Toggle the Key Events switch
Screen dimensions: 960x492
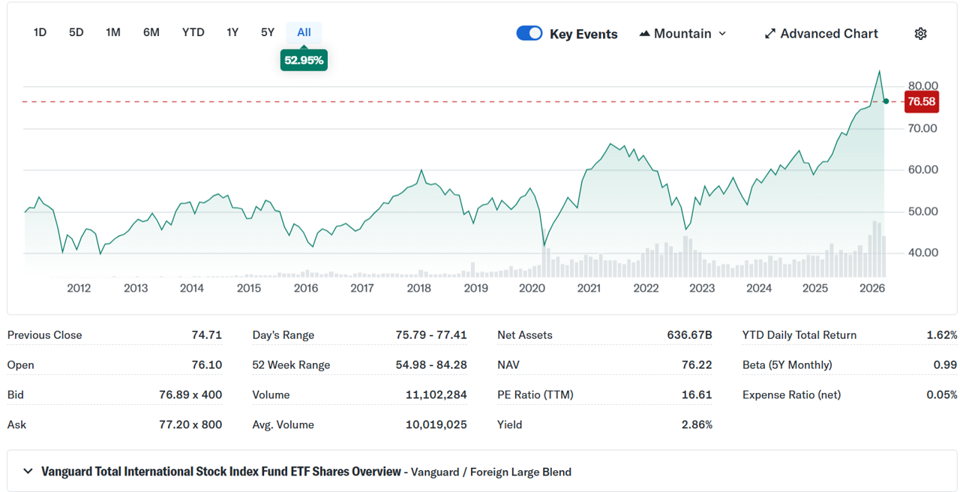point(529,33)
